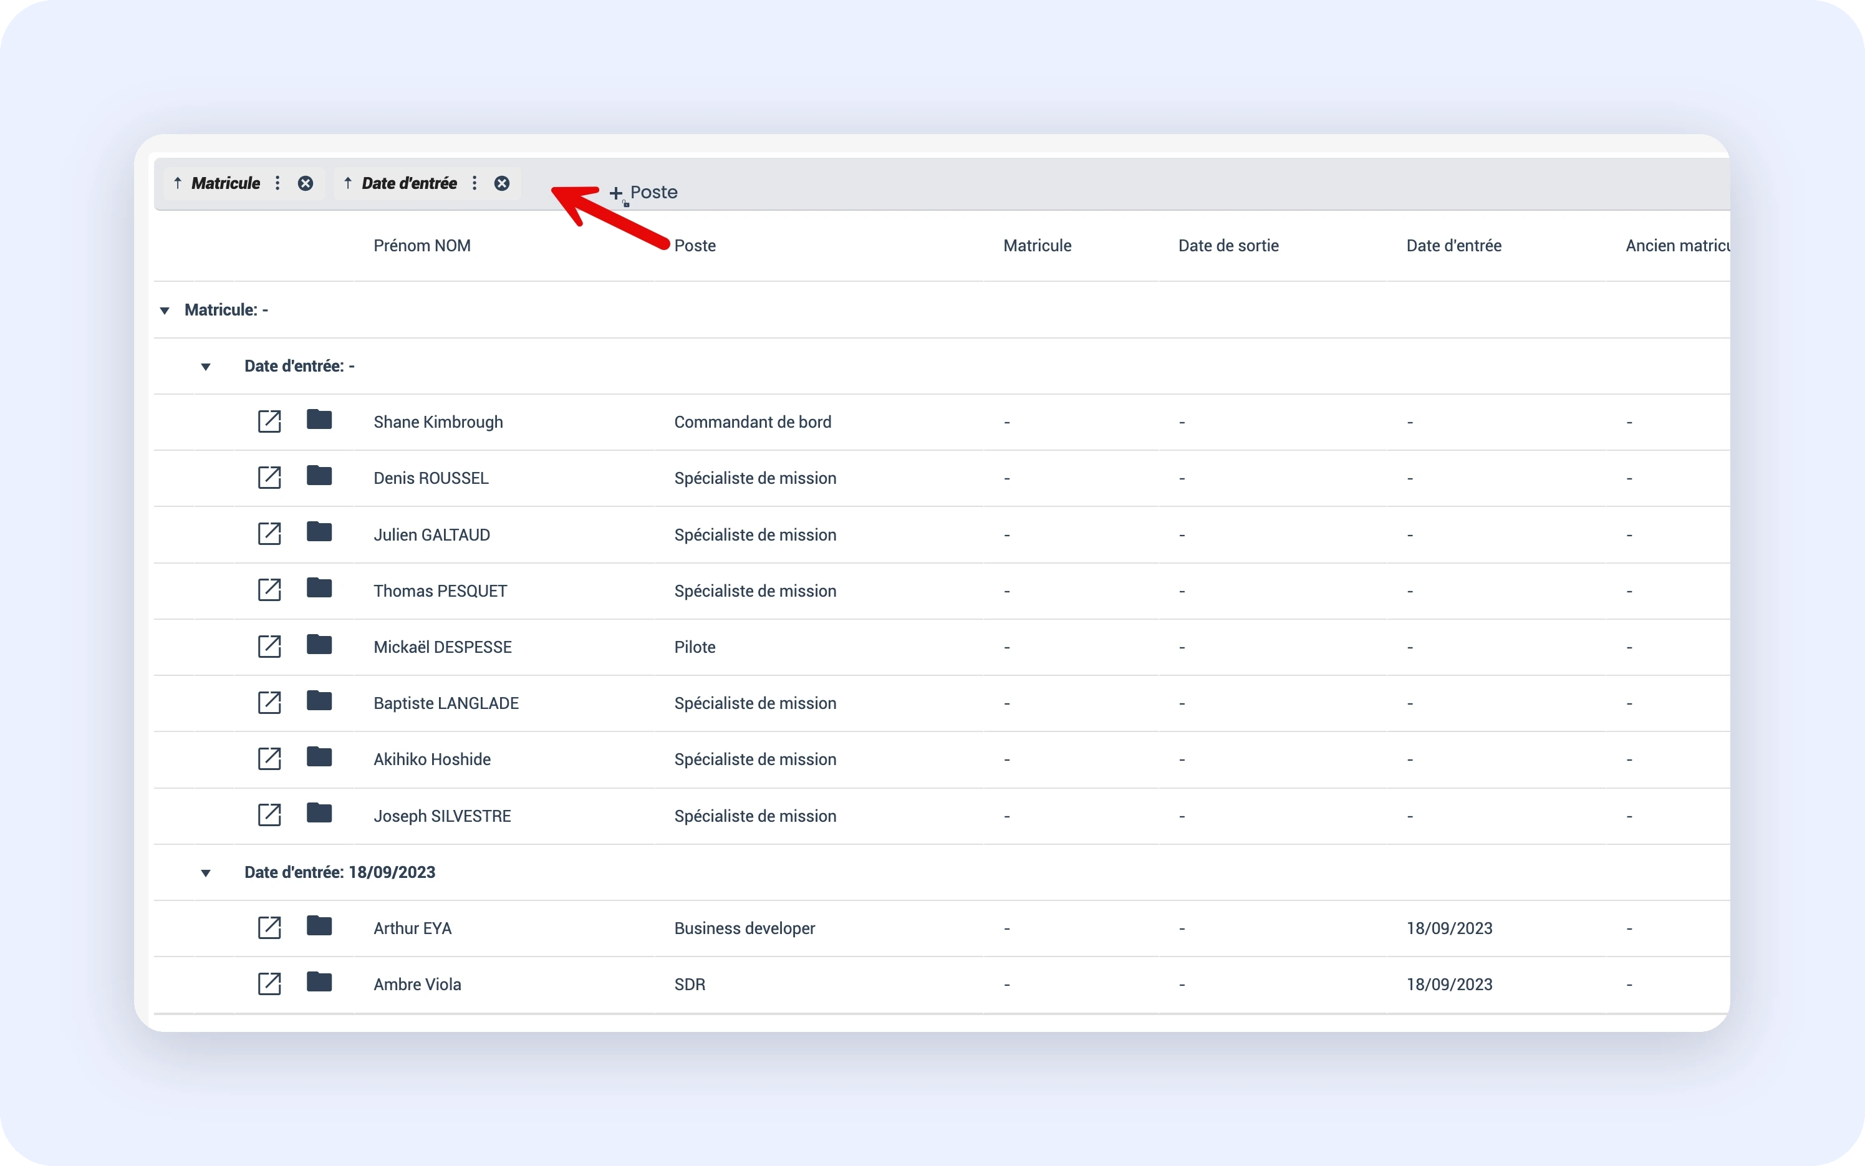Toggle sort arrow on Matricule chip
1865x1166 pixels.
(x=178, y=183)
